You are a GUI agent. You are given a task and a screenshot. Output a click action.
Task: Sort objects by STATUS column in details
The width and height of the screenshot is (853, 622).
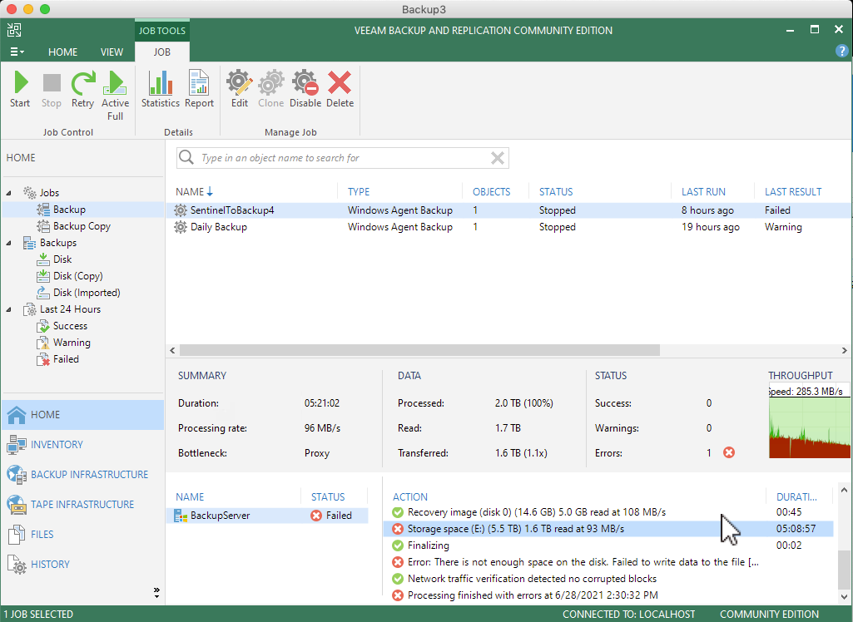(x=328, y=497)
